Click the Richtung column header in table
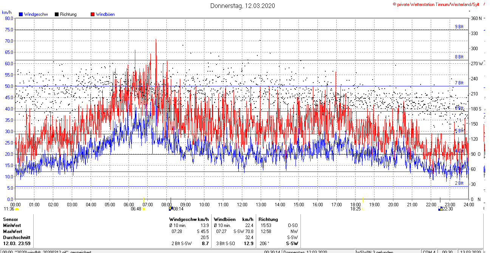This screenshot has width=495, height=253. (268, 219)
